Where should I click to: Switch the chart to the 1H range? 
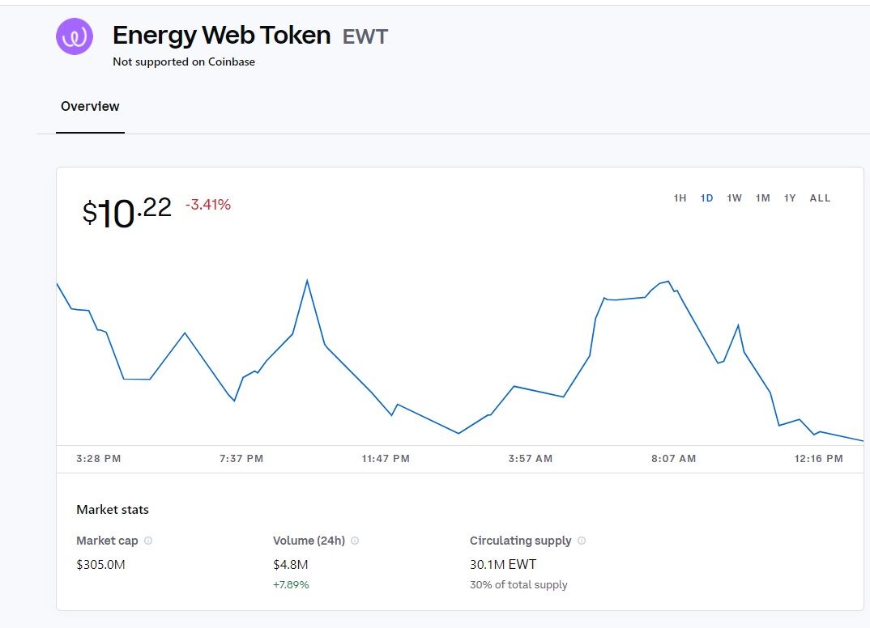click(x=680, y=198)
